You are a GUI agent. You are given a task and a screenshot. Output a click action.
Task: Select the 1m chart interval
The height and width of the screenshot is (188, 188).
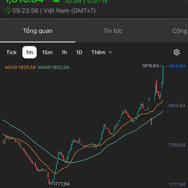pyautogui.click(x=29, y=52)
